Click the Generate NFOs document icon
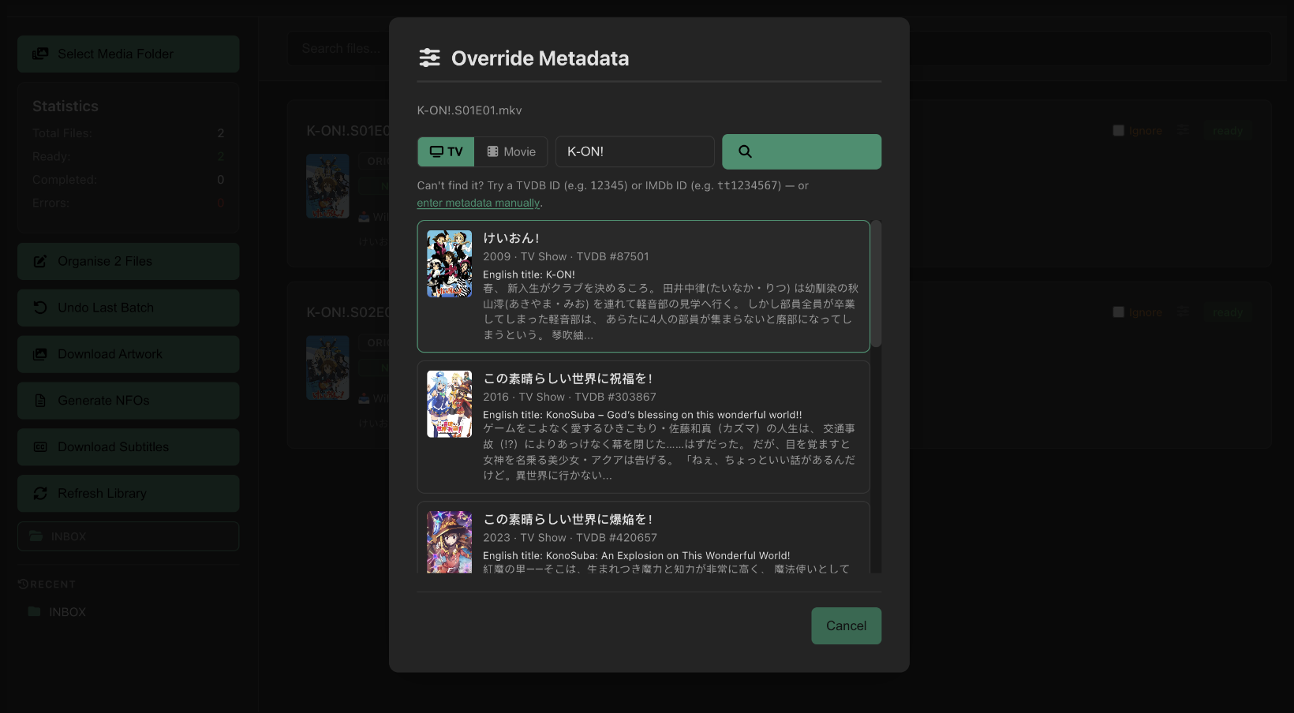This screenshot has height=713, width=1294. tap(40, 401)
